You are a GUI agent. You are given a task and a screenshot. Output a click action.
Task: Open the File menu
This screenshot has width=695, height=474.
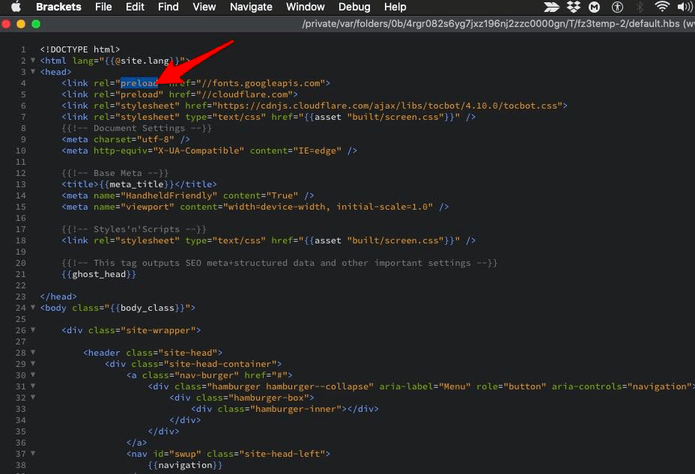tap(103, 7)
